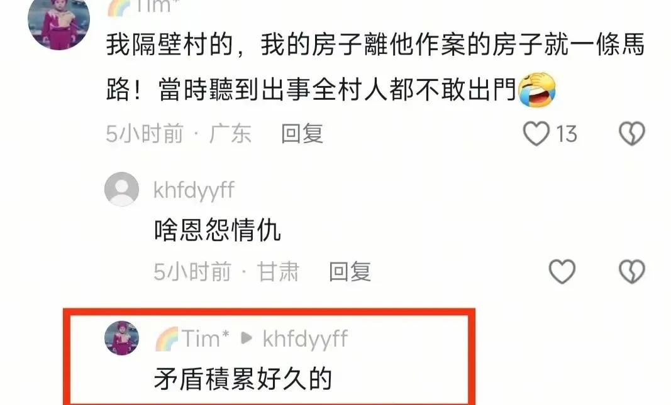This screenshot has height=405, width=671.
Task: Tap the 5小时前 · 广东 timestamp
Action: tap(179, 134)
